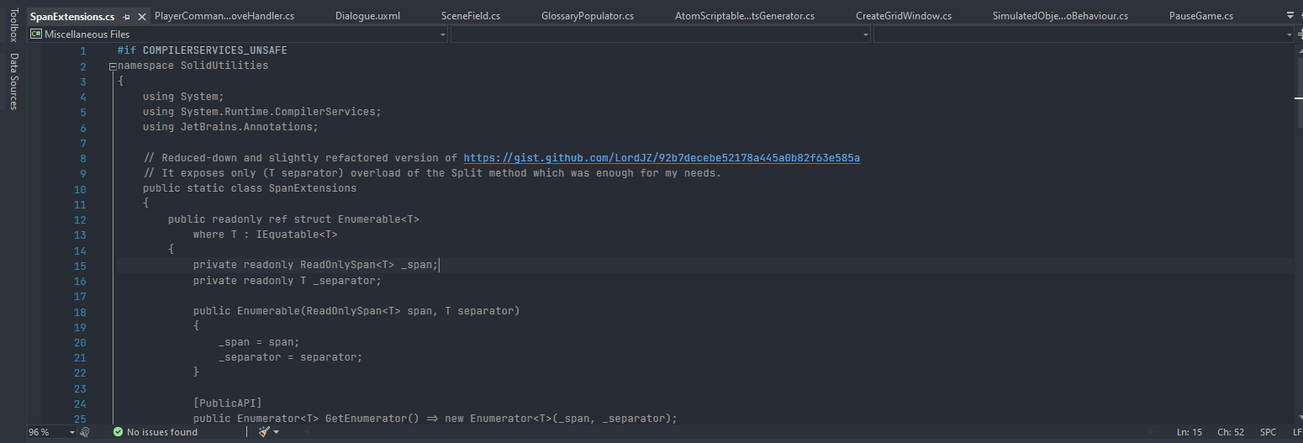This screenshot has height=443, width=1303.
Task: Click the Ln: 15 line indicator
Action: [x=1189, y=432]
